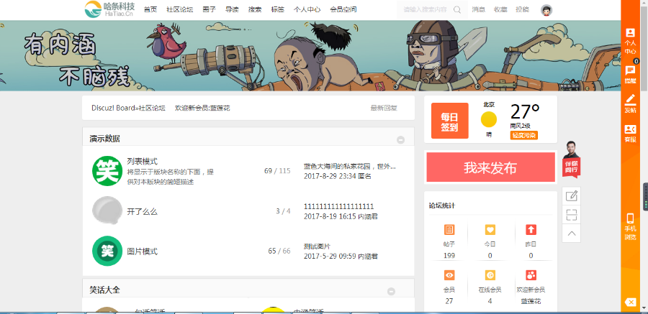Viewport: 648px width, 314px height.
Task: Click the 欢迎新会员 statistics icon
Action: pos(531,275)
